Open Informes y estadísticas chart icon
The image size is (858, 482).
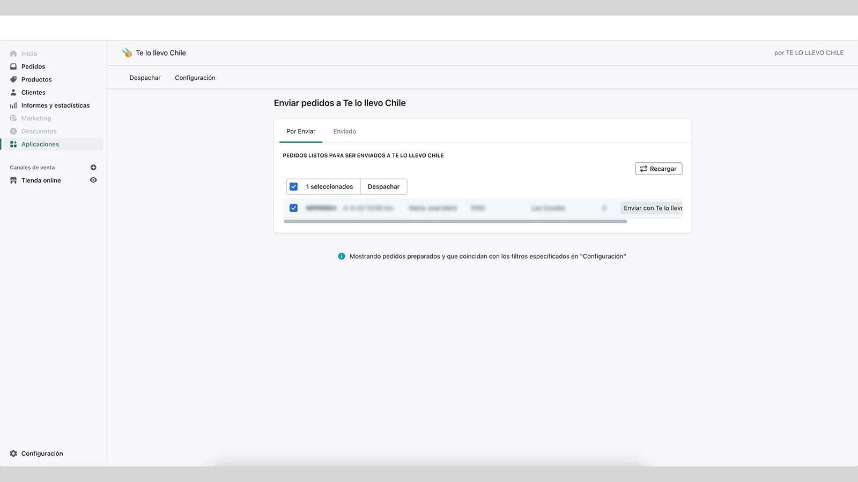(x=13, y=106)
